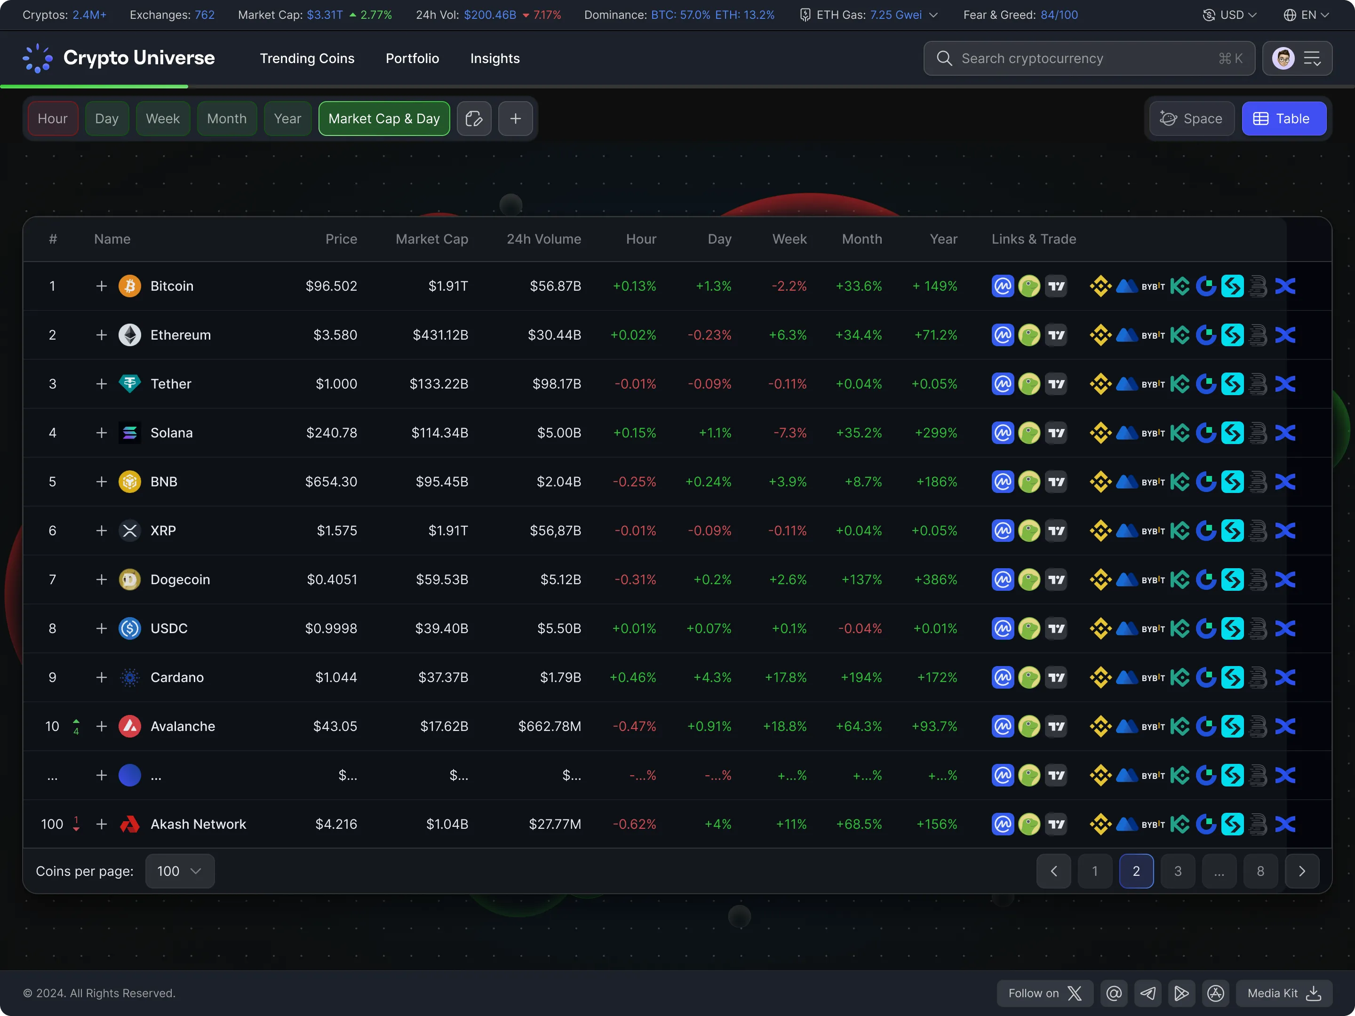Add Dogecoin to watchlist with plus
The width and height of the screenshot is (1355, 1016).
pyautogui.click(x=102, y=580)
